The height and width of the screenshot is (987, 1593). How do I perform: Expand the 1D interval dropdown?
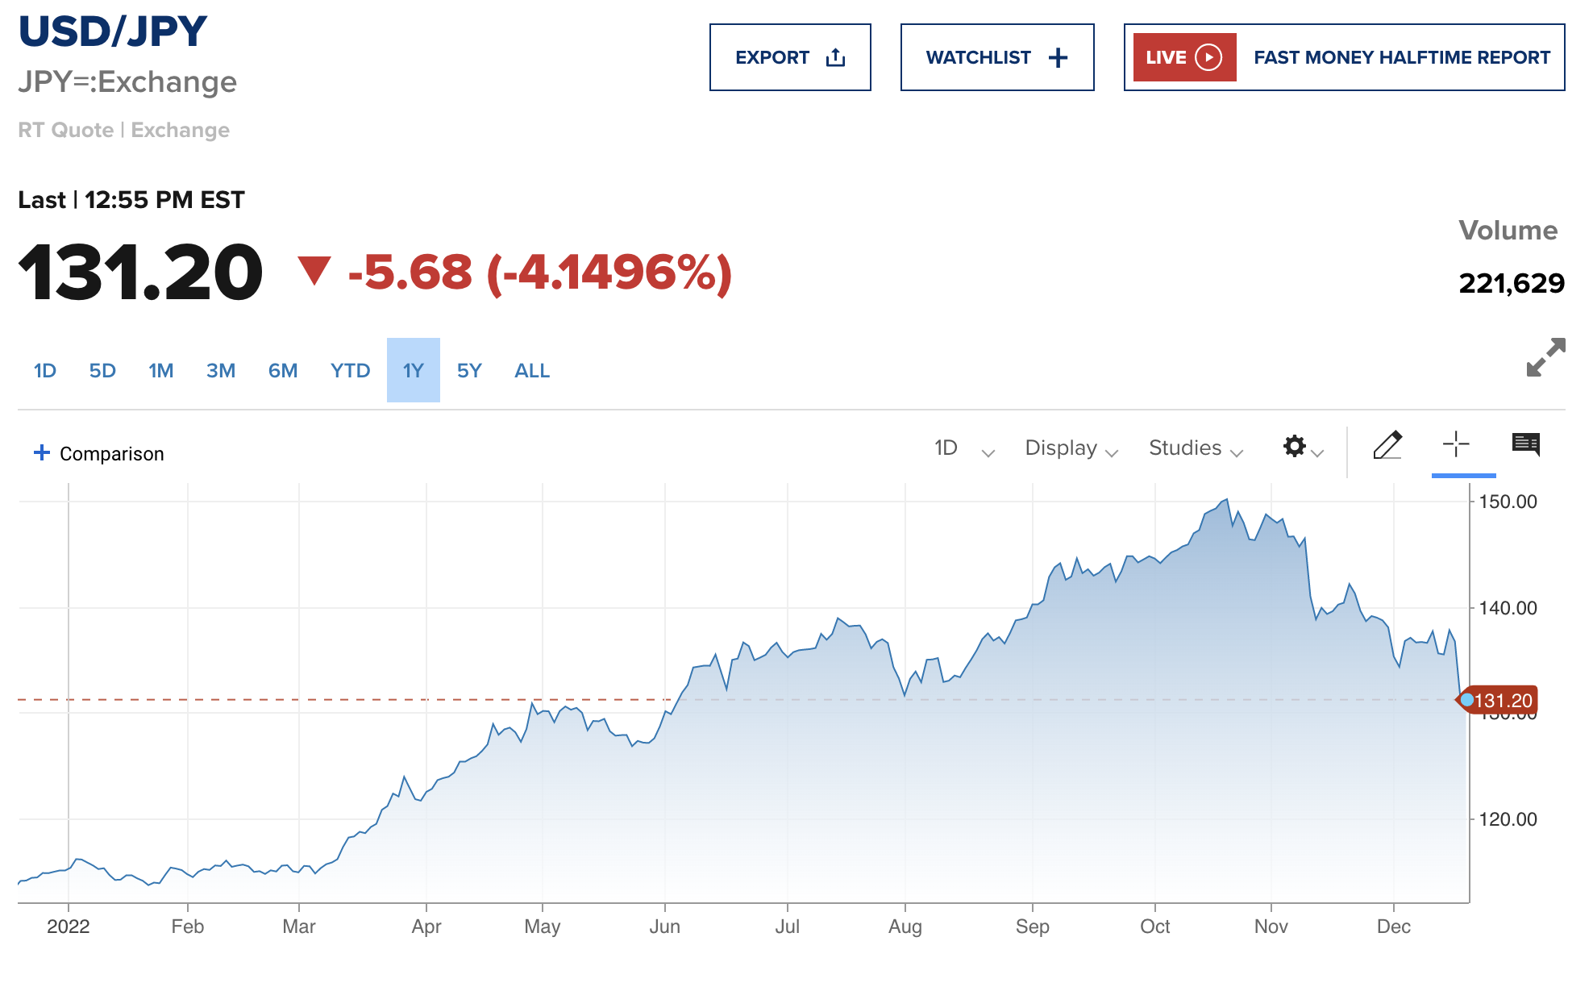[x=963, y=448]
